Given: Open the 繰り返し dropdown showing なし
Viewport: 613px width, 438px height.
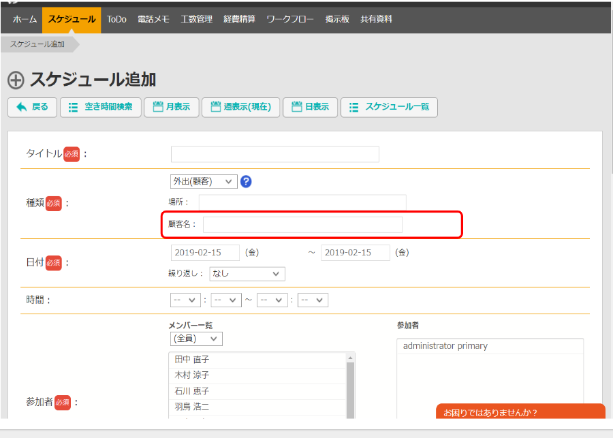Looking at the screenshot, I should point(247,274).
